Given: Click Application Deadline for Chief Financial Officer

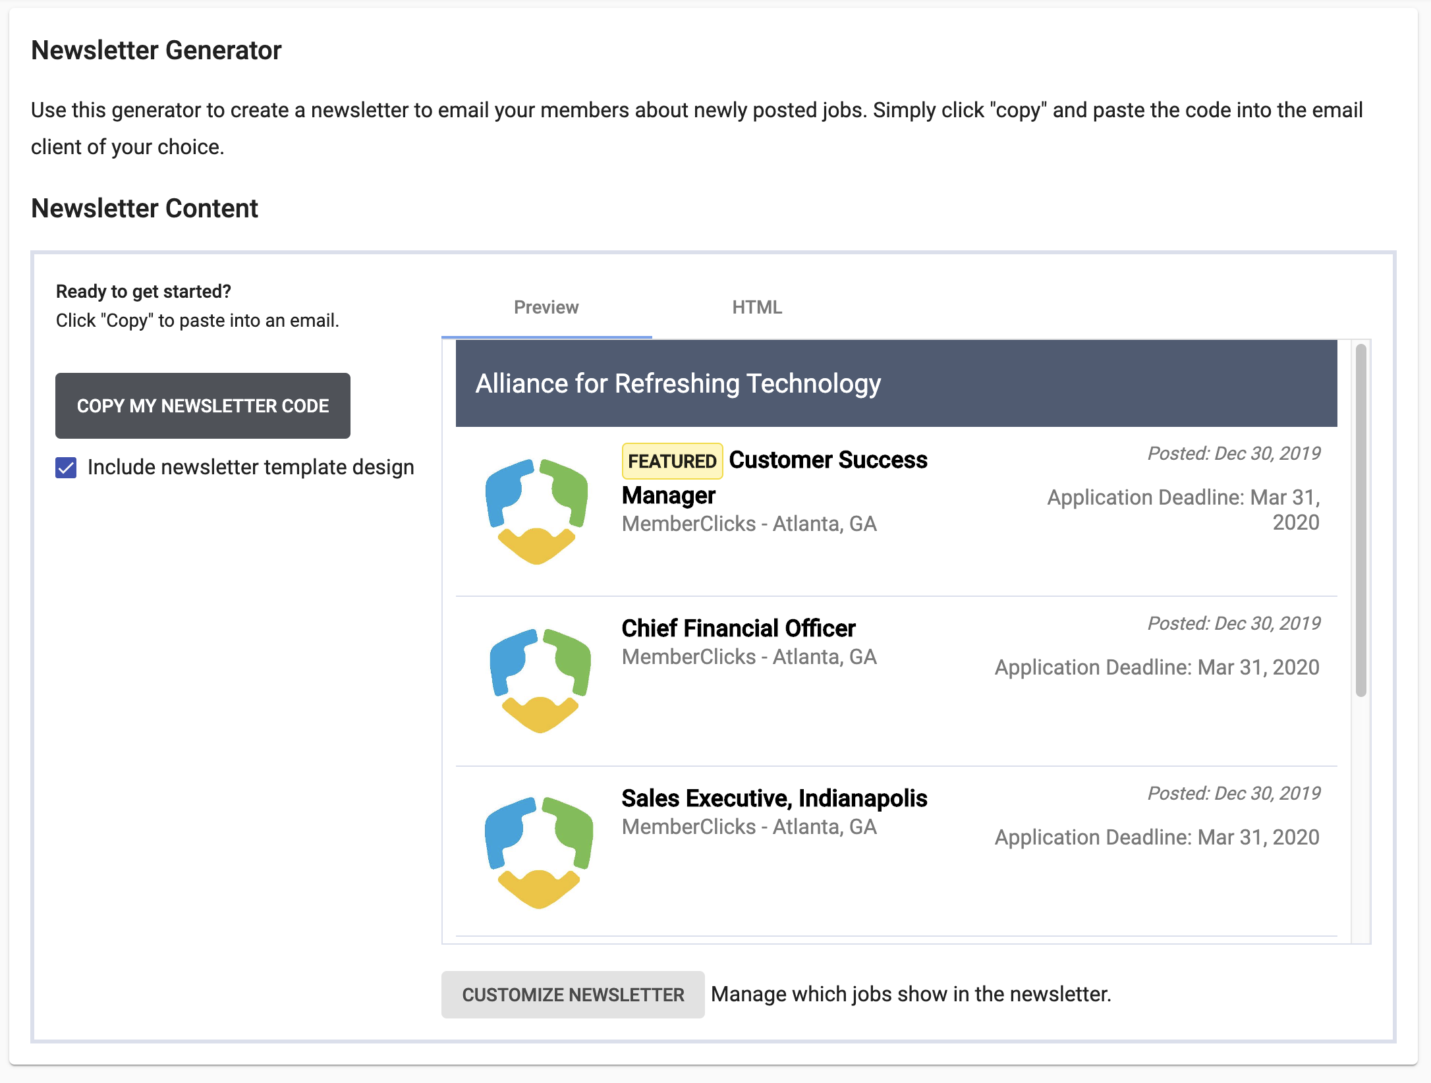Looking at the screenshot, I should pyautogui.click(x=1157, y=667).
